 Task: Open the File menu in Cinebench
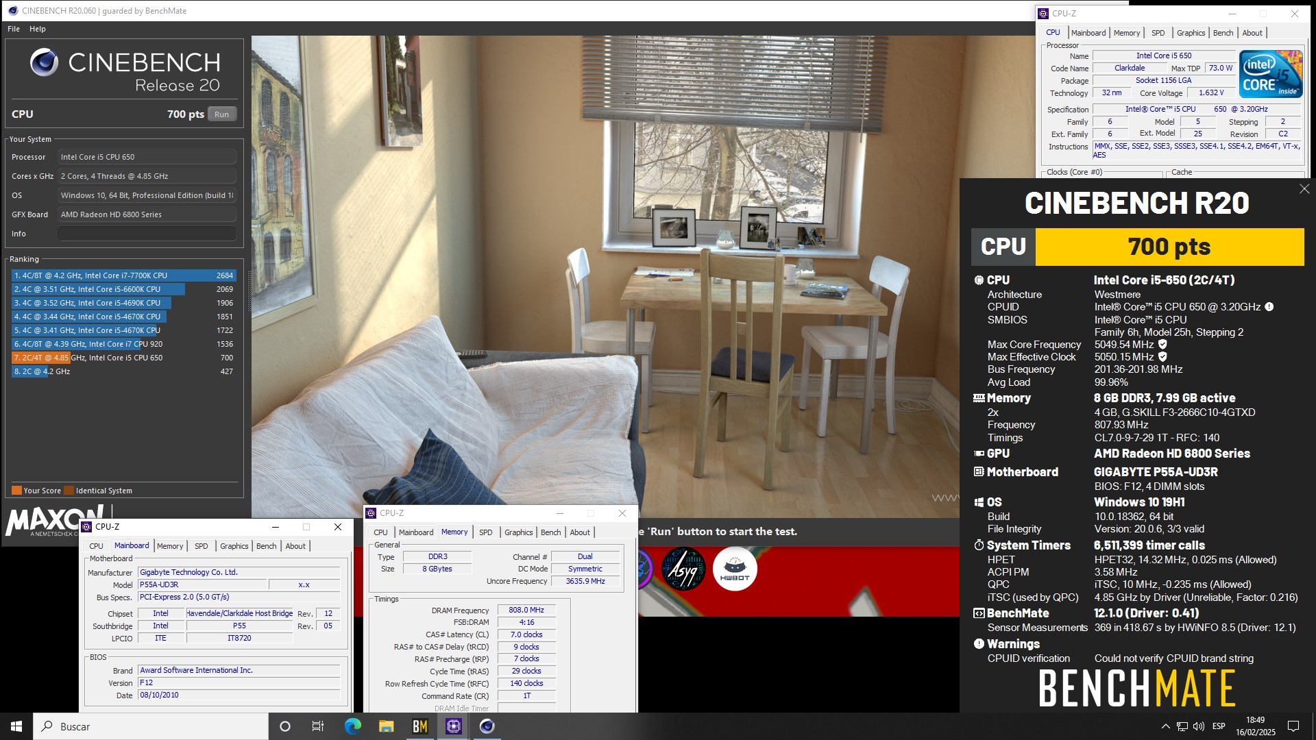click(14, 29)
